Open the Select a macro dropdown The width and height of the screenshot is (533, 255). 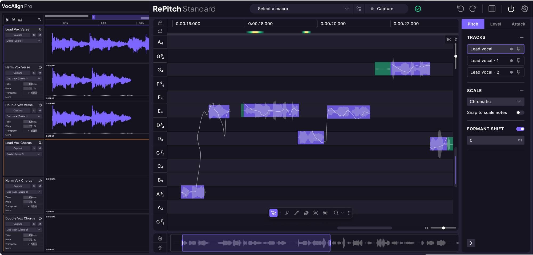301,9
